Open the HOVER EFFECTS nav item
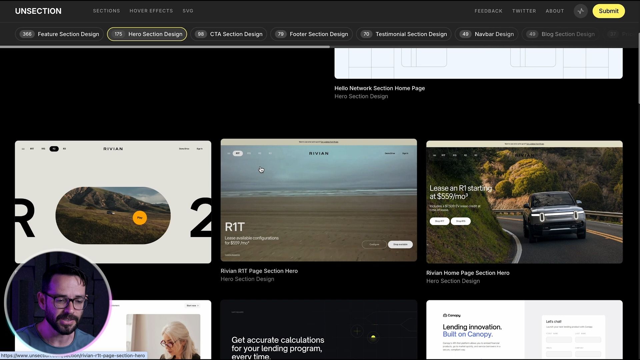640x360 pixels. (x=151, y=11)
